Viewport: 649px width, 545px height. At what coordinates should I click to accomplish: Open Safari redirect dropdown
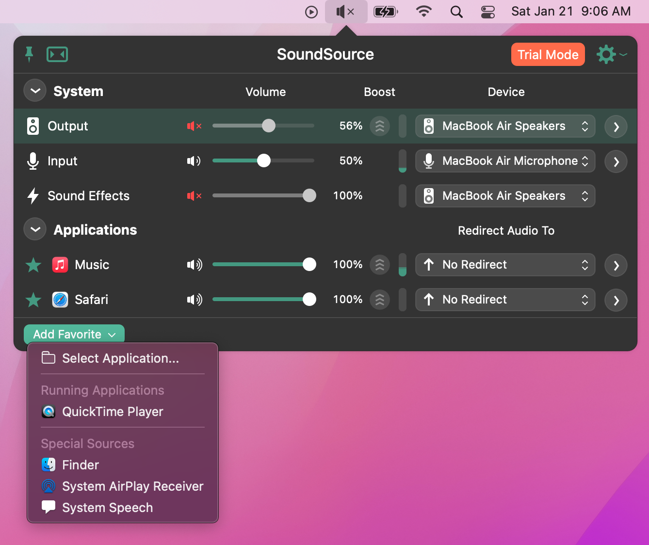[x=505, y=300]
